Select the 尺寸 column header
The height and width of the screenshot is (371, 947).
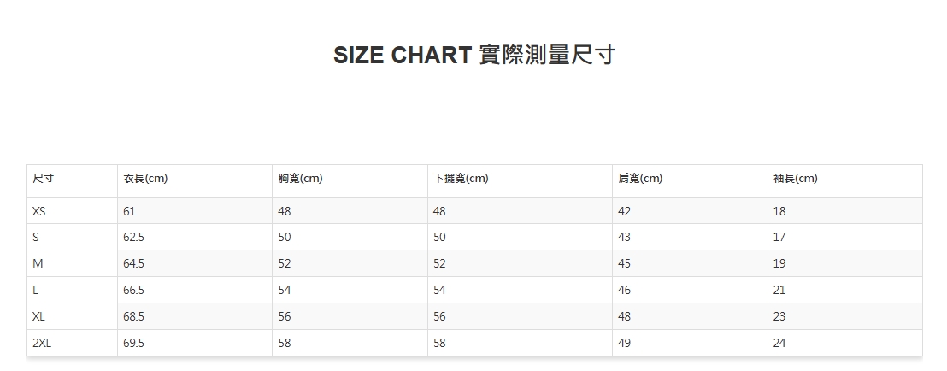(44, 179)
